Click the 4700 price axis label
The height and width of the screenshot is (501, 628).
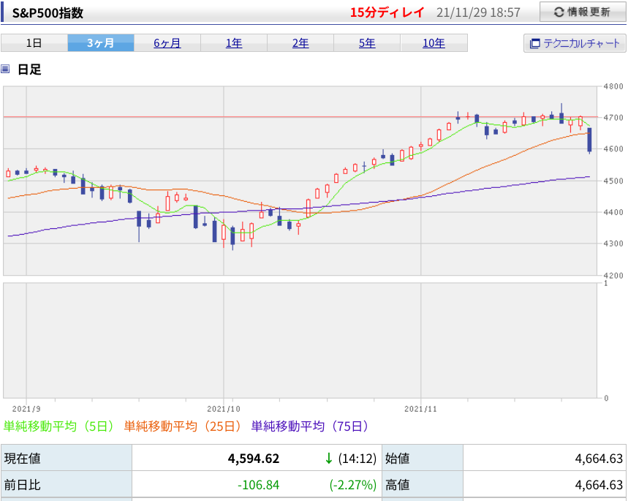pos(613,118)
